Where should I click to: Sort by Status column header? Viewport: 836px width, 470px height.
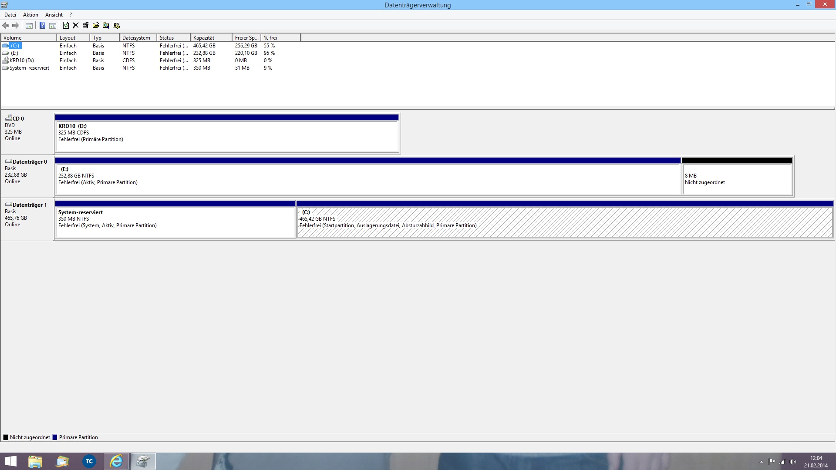click(x=173, y=38)
